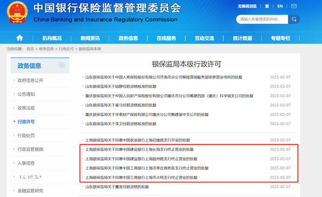
Task: Click the 政务信息 sidebar heading
Action: pyautogui.click(x=29, y=66)
